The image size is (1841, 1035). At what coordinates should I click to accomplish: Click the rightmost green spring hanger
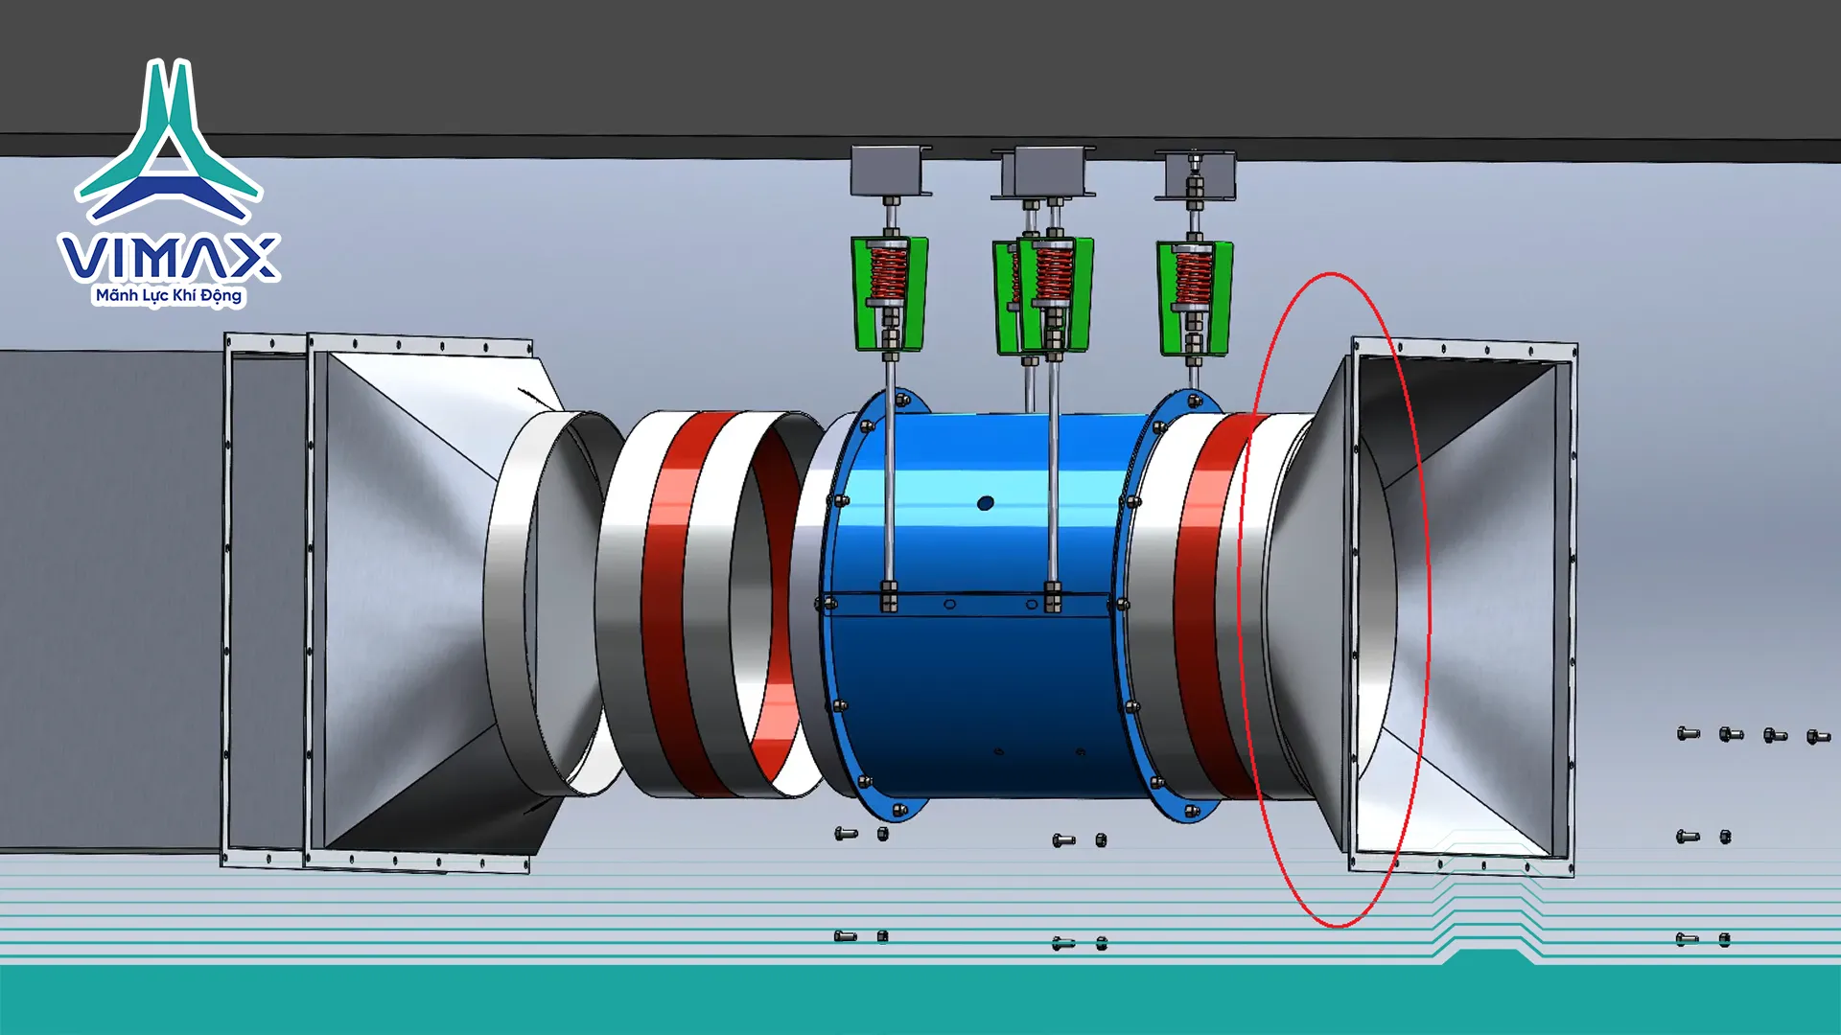(x=1194, y=297)
